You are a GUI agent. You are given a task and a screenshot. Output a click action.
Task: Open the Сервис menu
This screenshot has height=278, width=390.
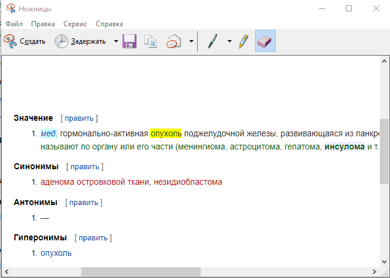[74, 24]
